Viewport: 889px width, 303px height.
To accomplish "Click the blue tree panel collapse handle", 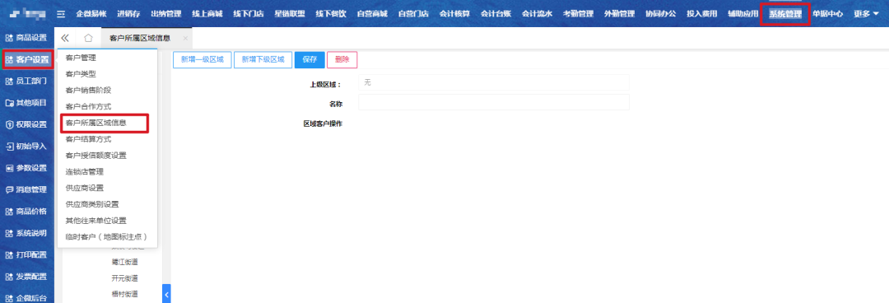I will [x=166, y=294].
